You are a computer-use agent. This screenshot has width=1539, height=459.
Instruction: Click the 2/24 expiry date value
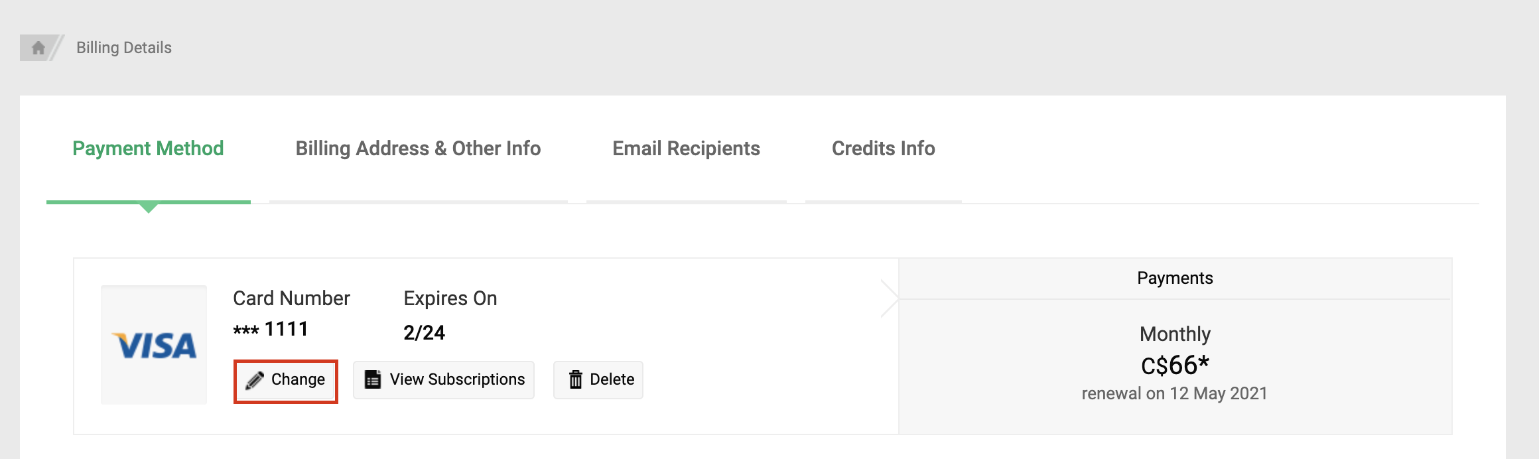424,332
